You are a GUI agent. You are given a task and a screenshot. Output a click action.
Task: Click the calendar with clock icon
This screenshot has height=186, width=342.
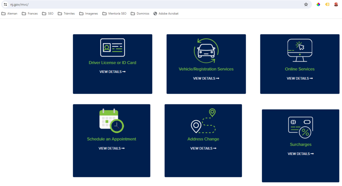point(111,121)
